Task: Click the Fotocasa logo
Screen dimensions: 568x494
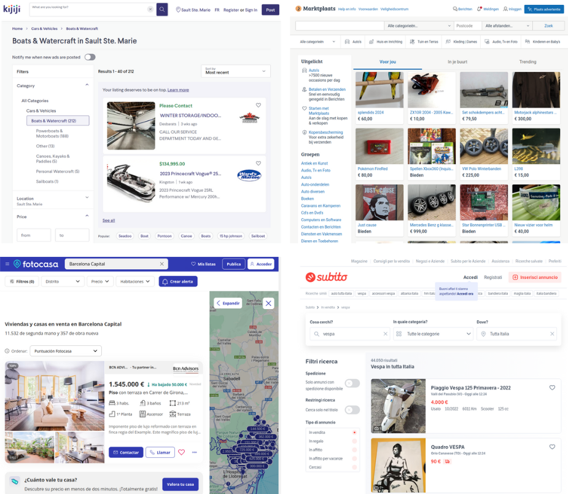Action: (x=36, y=264)
